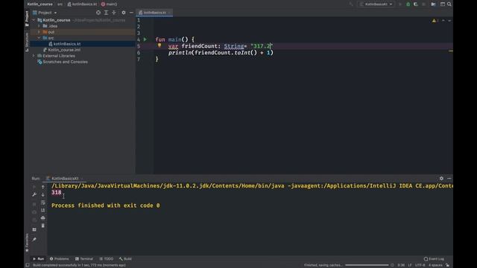Viewport: 477px width, 268px height.
Task: Go to previous highlighted problem arrow
Action: click(x=443, y=21)
